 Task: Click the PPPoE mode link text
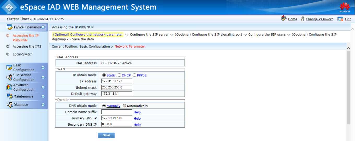[142, 75]
